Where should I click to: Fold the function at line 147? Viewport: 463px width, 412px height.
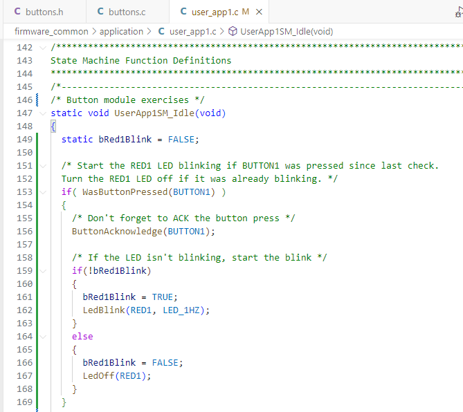point(43,113)
